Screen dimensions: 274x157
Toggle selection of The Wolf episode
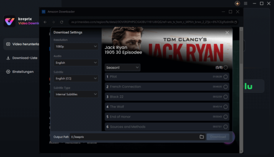point(226,107)
